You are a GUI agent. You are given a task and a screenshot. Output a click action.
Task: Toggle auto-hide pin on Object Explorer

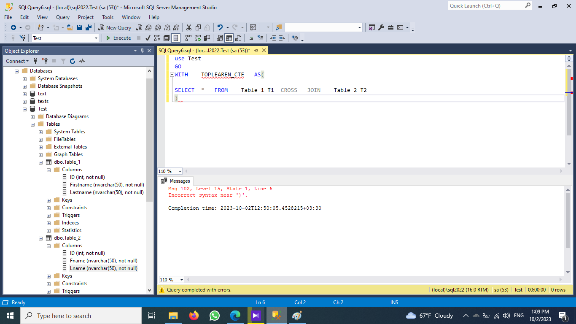click(x=143, y=51)
